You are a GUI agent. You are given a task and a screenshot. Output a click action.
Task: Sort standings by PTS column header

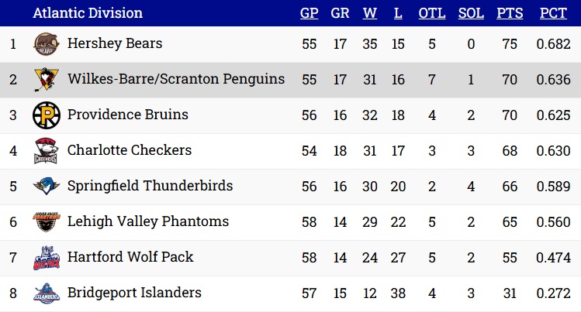point(510,13)
